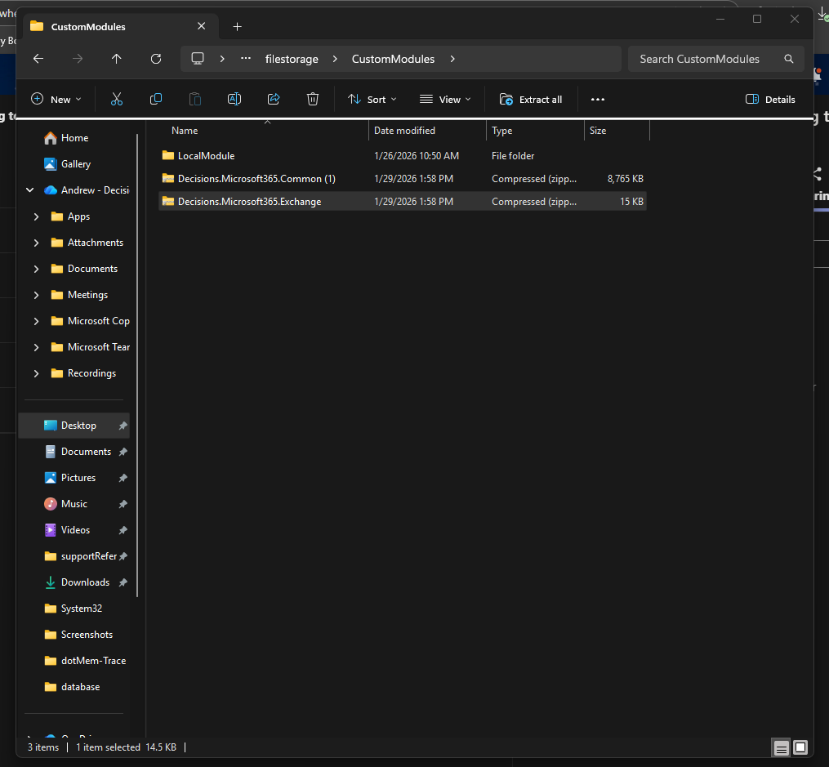The image size is (829, 767).
Task: Go up one directory level
Action: (116, 59)
